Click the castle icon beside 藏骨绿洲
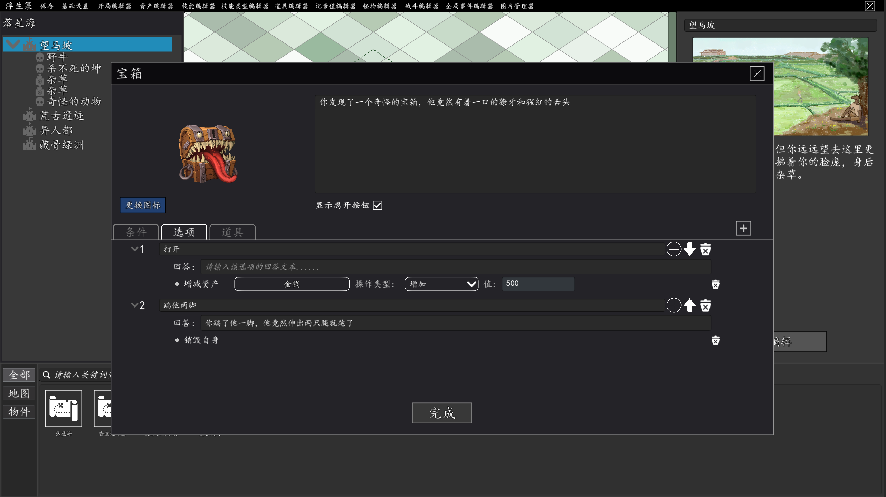This screenshot has width=886, height=497. tap(29, 145)
